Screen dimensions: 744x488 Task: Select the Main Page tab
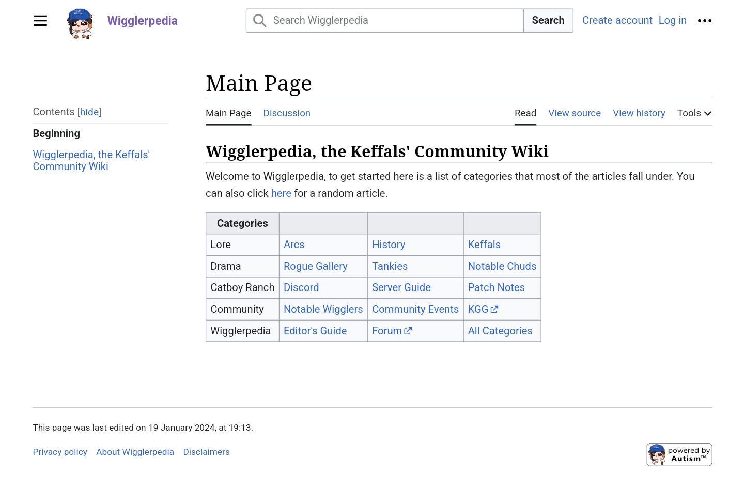coord(228,113)
